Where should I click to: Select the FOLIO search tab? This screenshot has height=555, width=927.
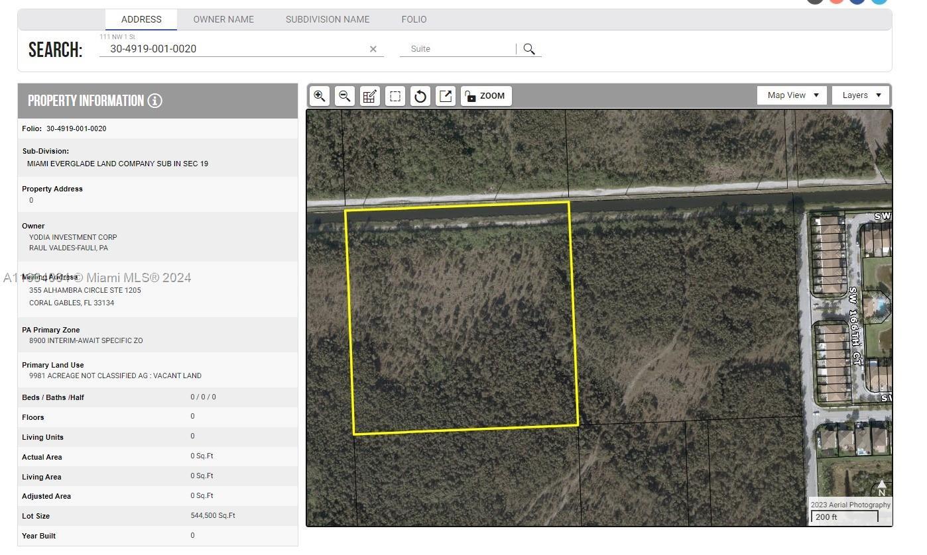[414, 19]
